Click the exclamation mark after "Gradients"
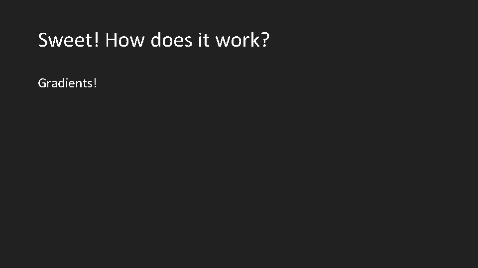The height and width of the screenshot is (268, 478). tap(95, 83)
